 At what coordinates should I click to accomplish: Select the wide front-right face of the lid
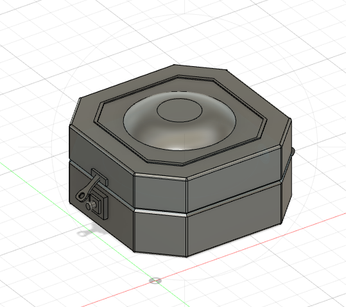tap(234, 180)
